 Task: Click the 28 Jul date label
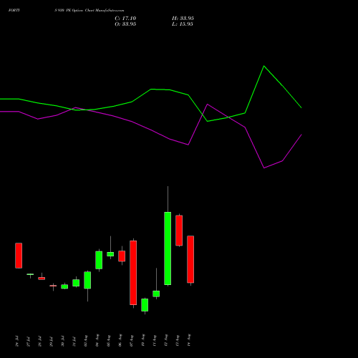pos(39,341)
